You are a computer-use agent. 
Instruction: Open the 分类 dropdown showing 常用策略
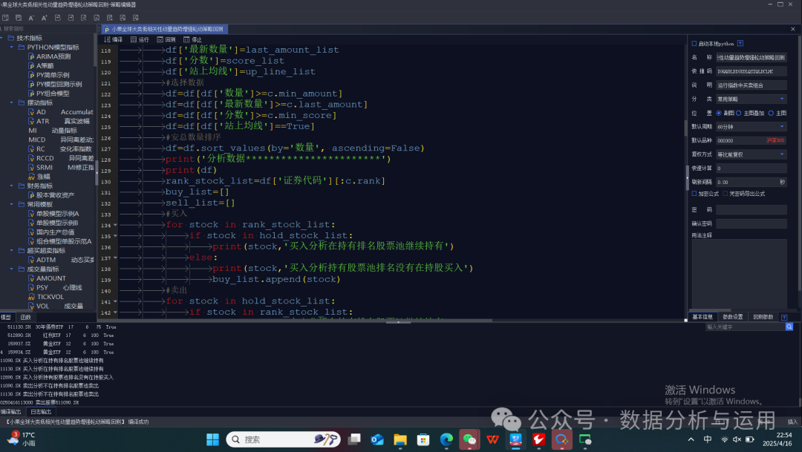751,99
